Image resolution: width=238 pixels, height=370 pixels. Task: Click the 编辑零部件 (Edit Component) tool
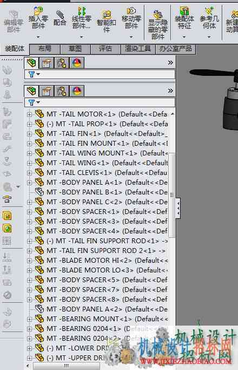(14, 21)
